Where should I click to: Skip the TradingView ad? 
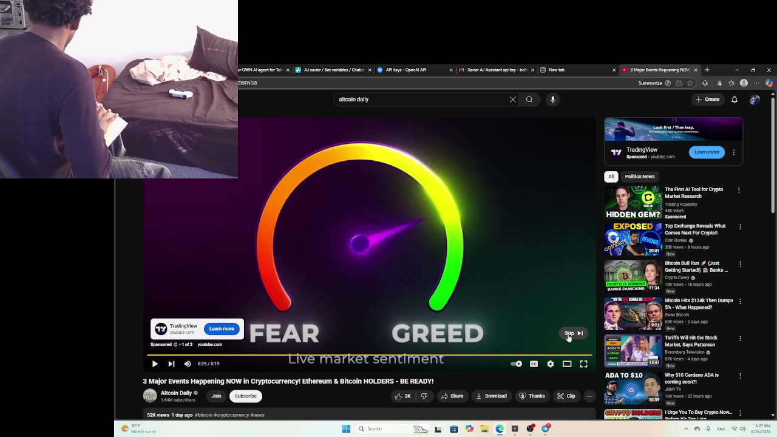tap(573, 333)
